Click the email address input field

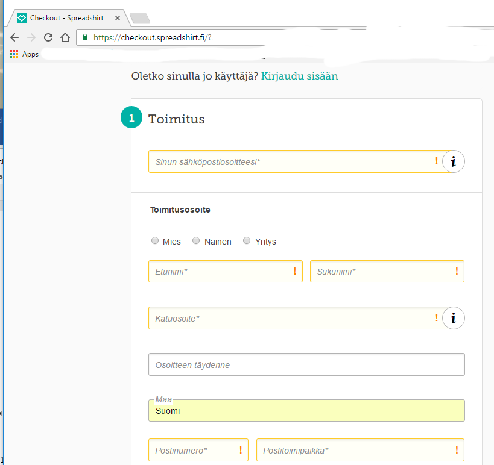click(x=290, y=161)
